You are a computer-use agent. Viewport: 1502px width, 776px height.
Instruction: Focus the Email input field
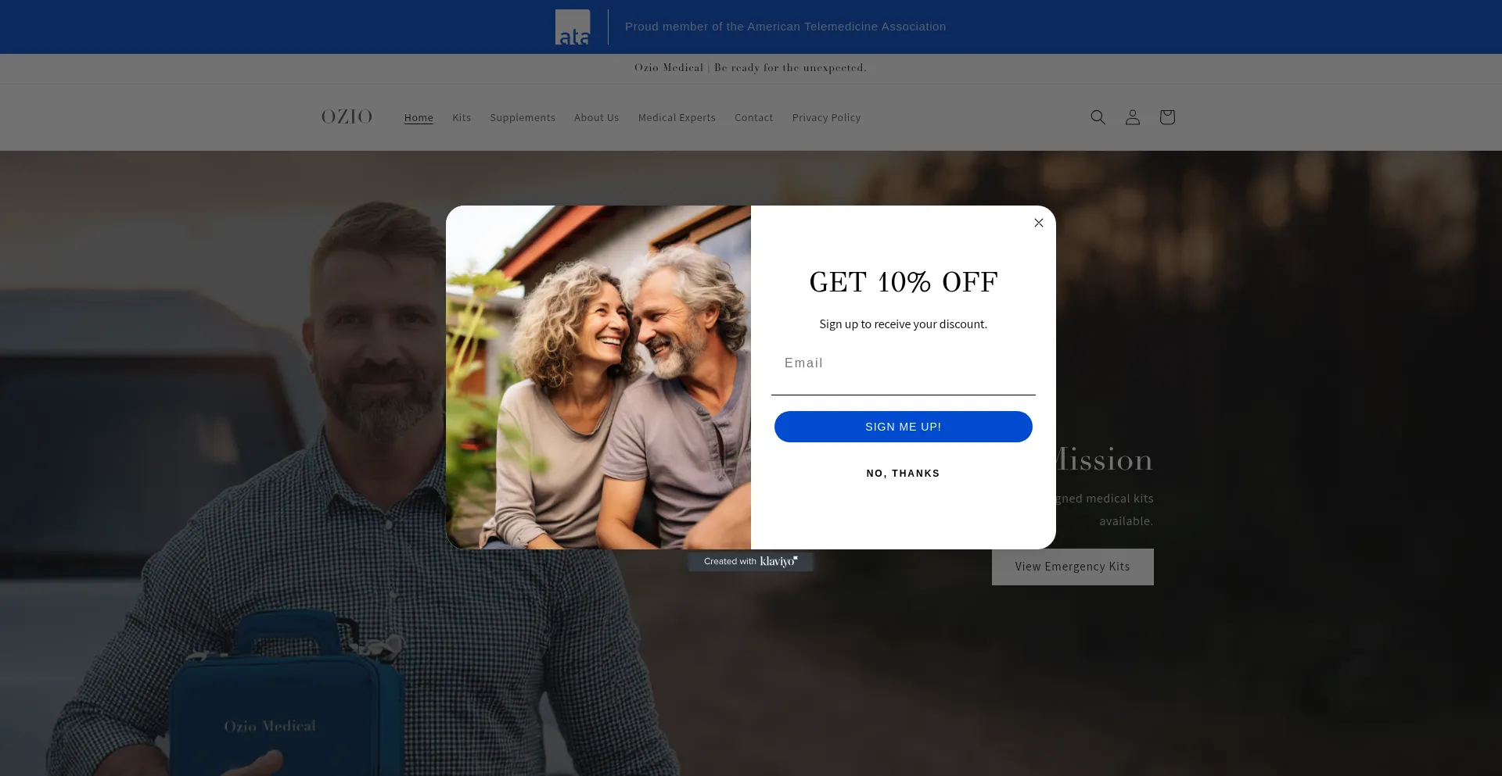point(903,364)
